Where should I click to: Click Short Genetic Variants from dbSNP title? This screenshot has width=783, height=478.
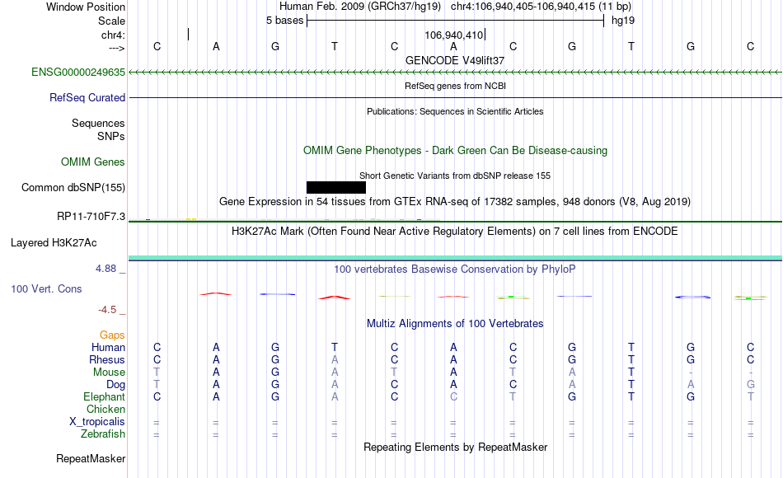tap(455, 176)
